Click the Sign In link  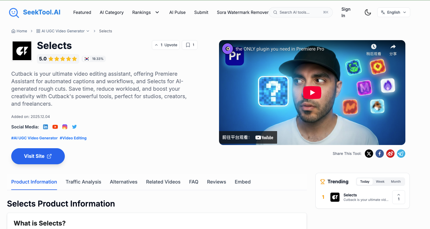click(x=346, y=12)
